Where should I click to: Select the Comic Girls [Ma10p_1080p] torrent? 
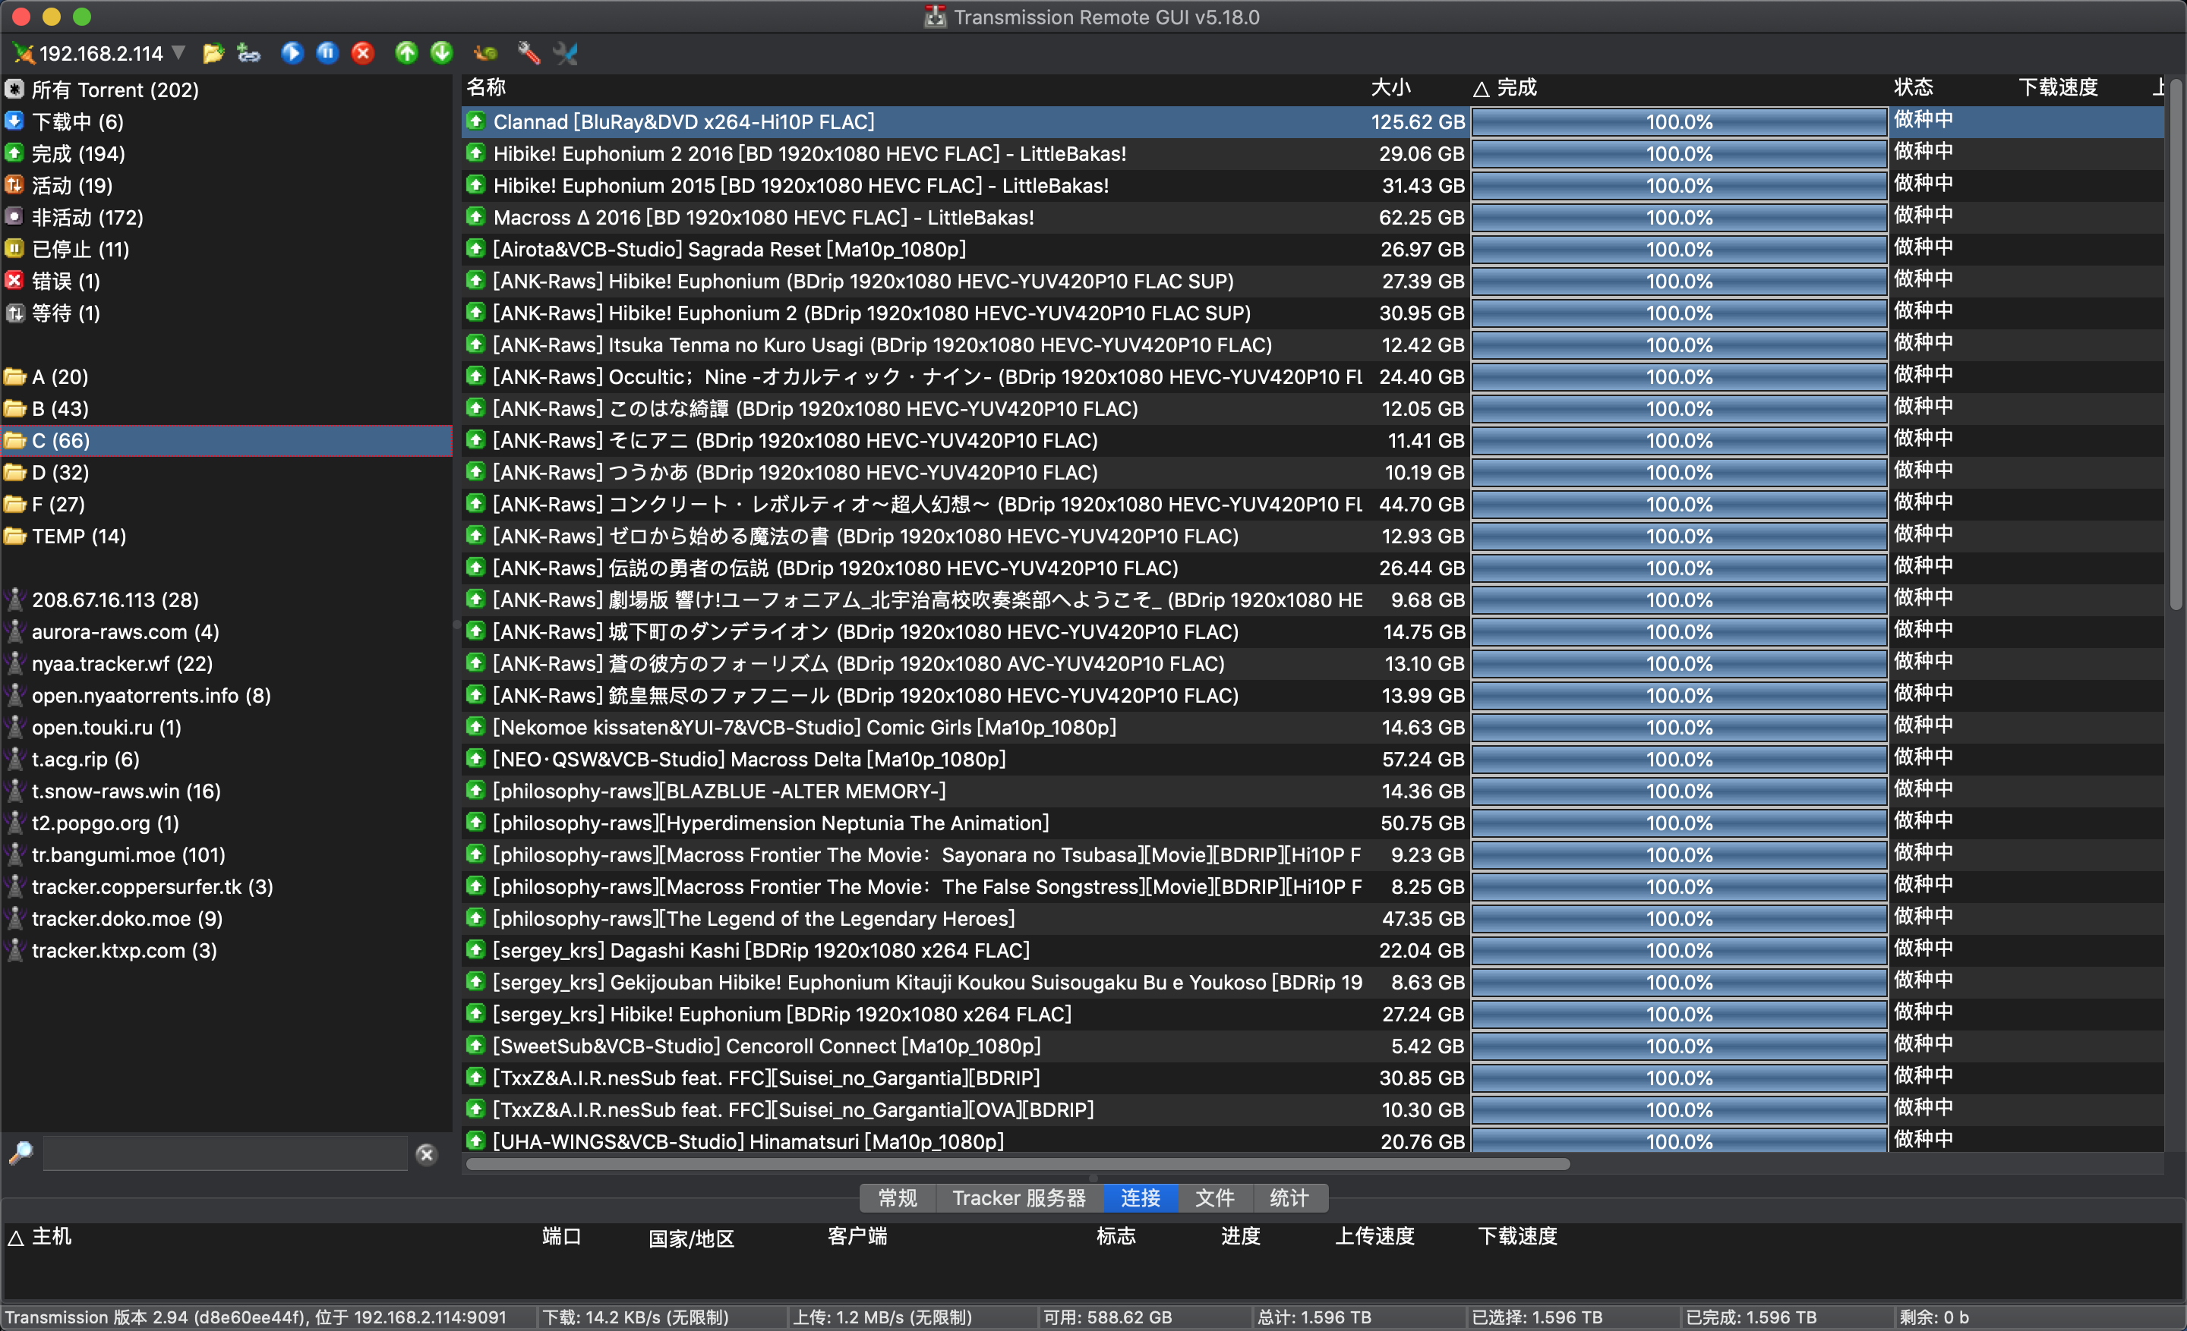(x=804, y=727)
